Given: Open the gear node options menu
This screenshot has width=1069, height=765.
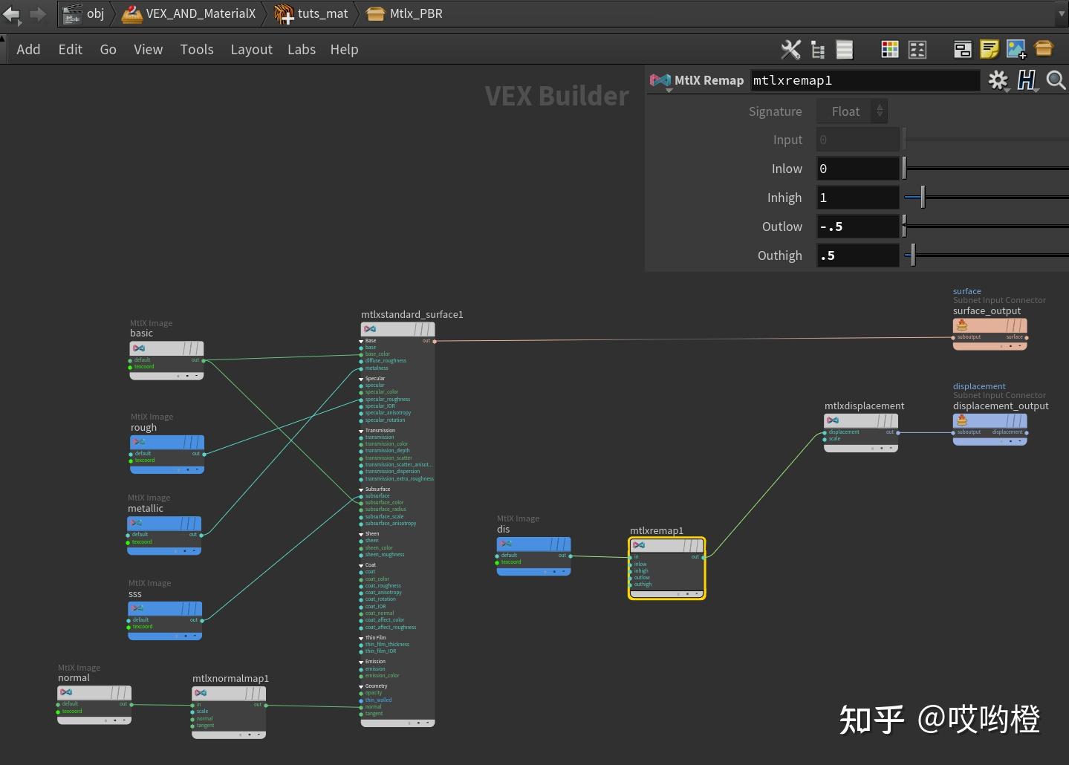Looking at the screenshot, I should [x=998, y=80].
